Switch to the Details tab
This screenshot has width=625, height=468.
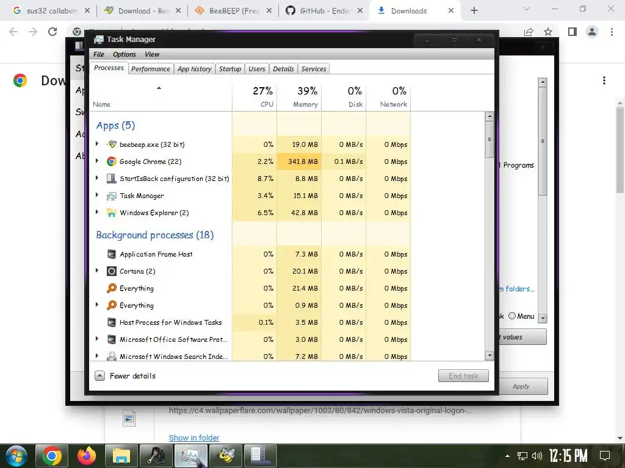click(283, 69)
